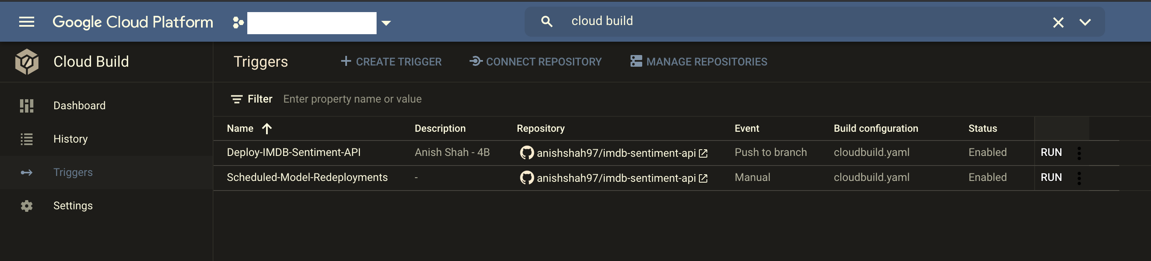The height and width of the screenshot is (261, 1151).
Task: Click the Cloud Build sidebar title
Action: tap(91, 62)
